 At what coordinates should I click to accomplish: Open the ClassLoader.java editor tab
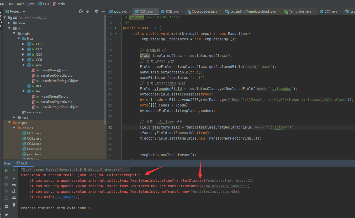[204, 12]
